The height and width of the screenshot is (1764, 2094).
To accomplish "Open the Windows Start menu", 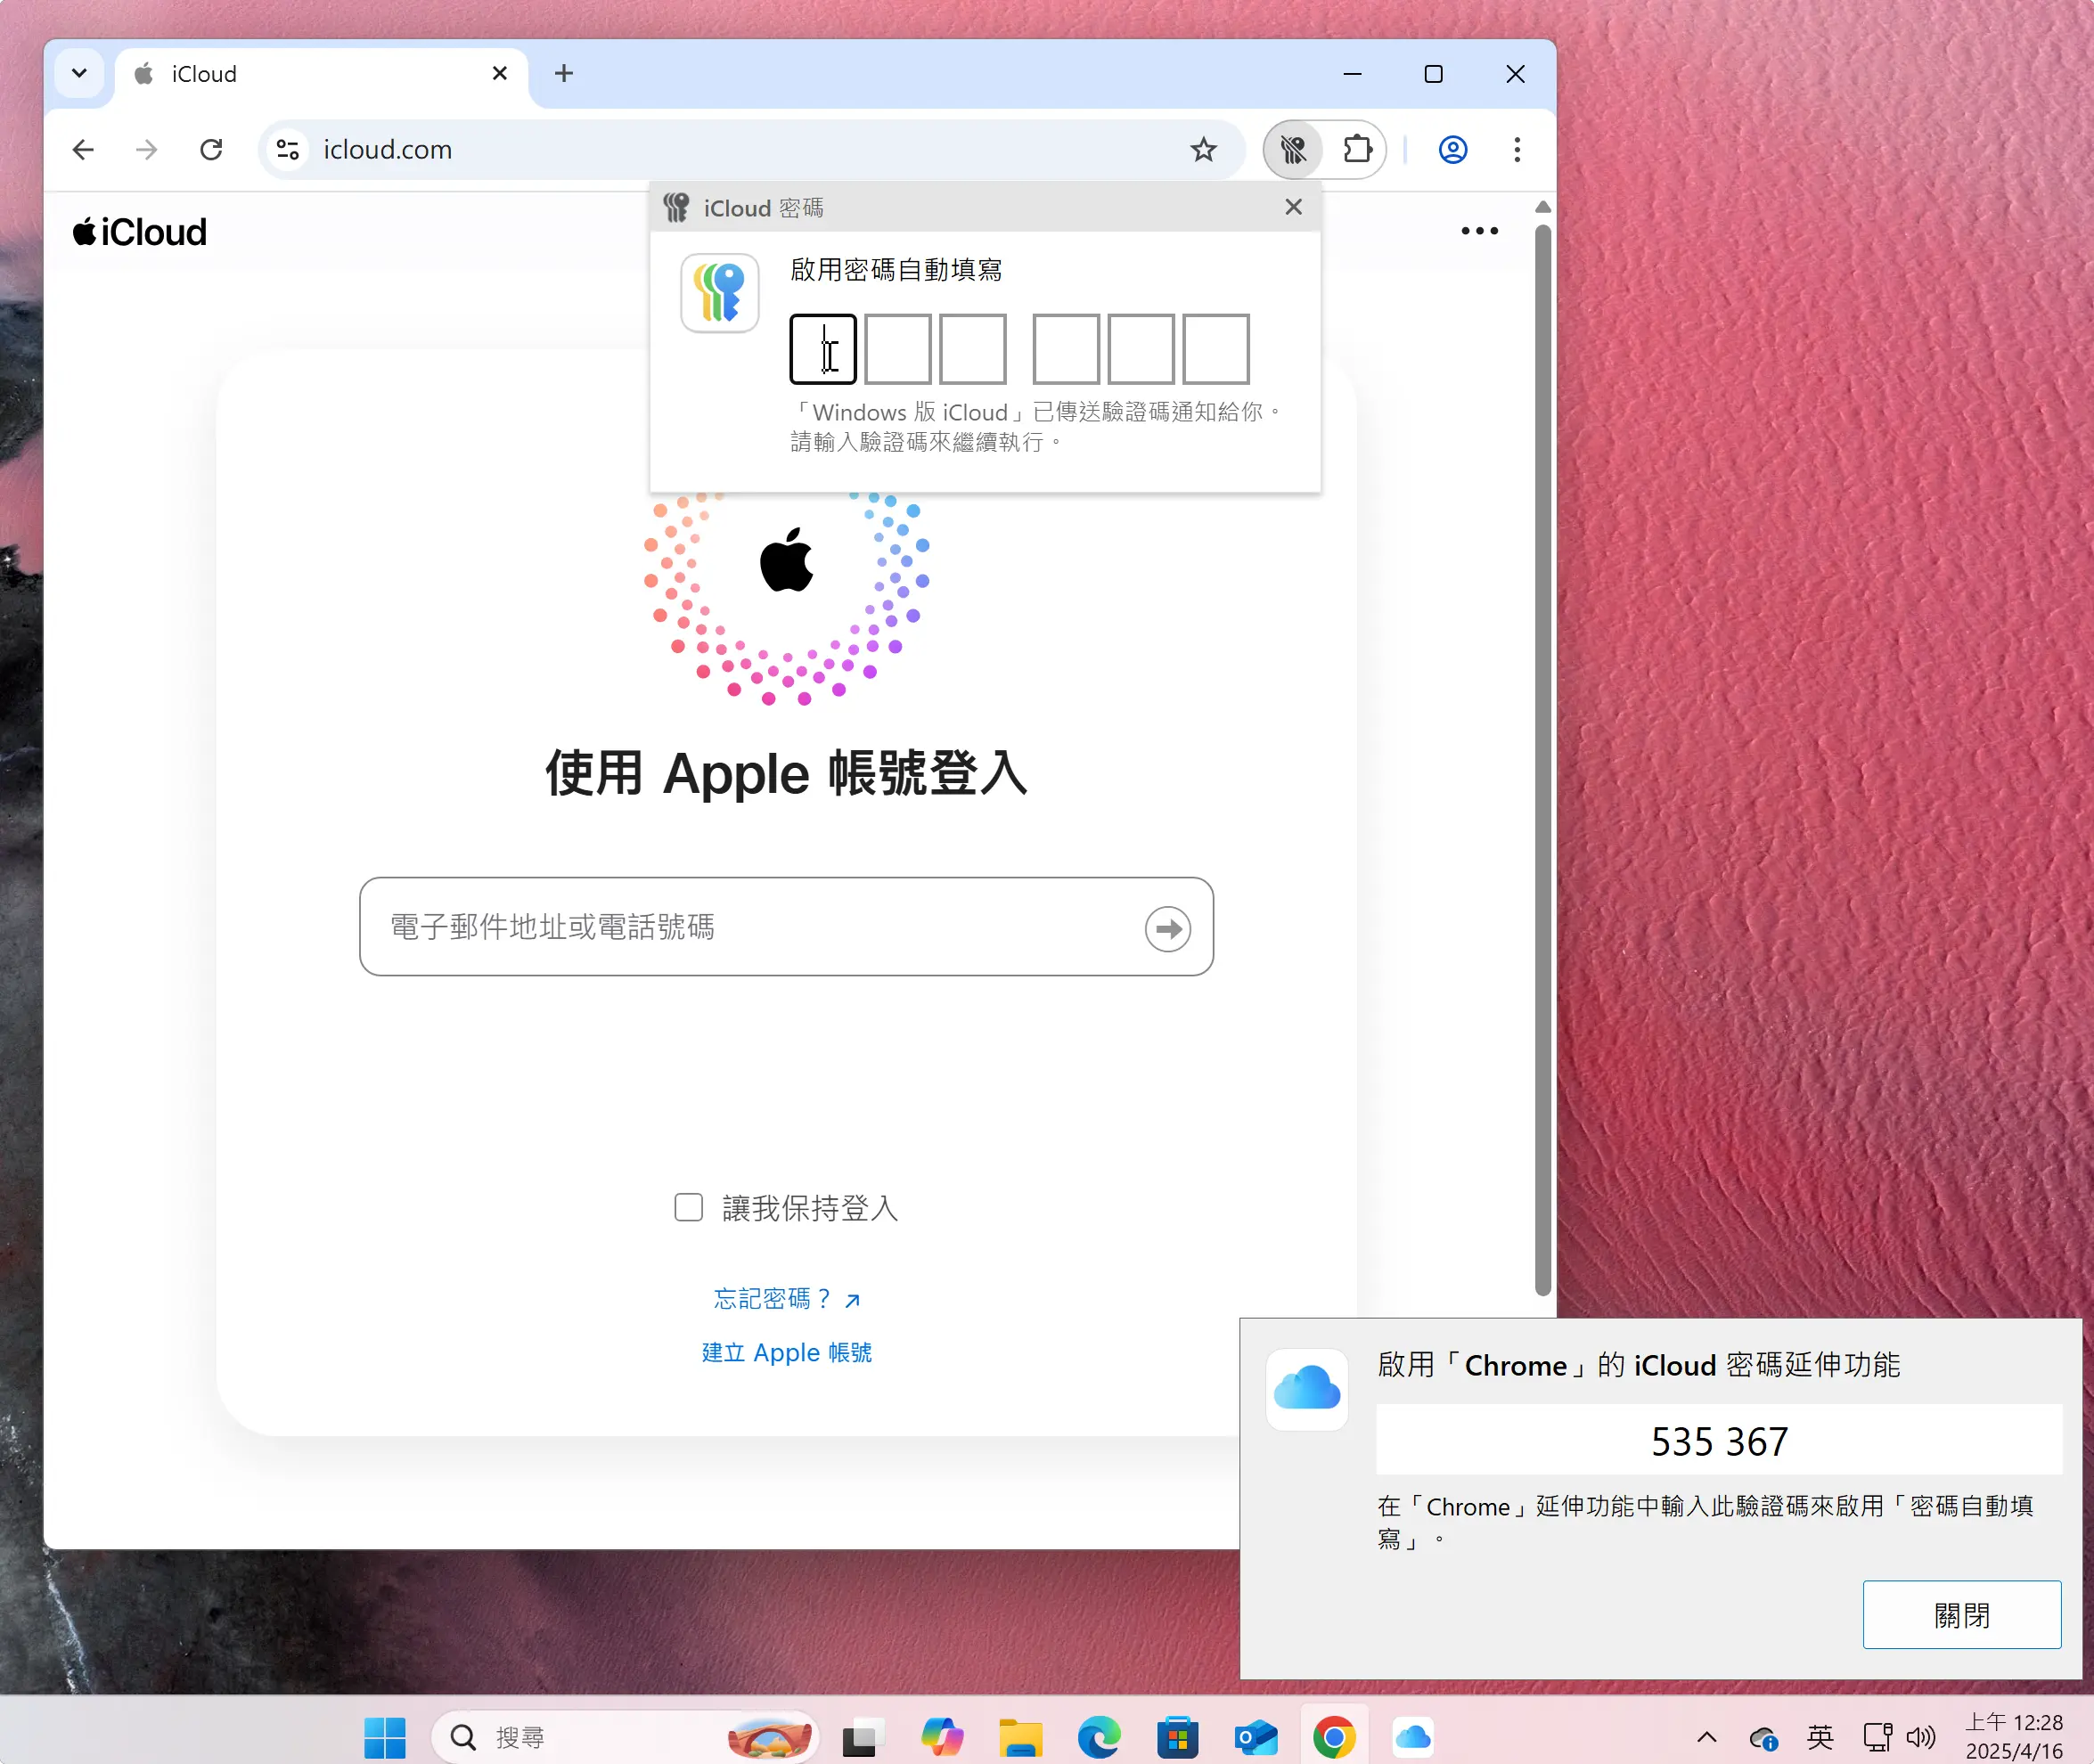I will point(385,1738).
